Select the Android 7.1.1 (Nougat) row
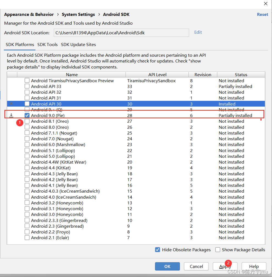This screenshot has width=272, height=277. [136, 133]
